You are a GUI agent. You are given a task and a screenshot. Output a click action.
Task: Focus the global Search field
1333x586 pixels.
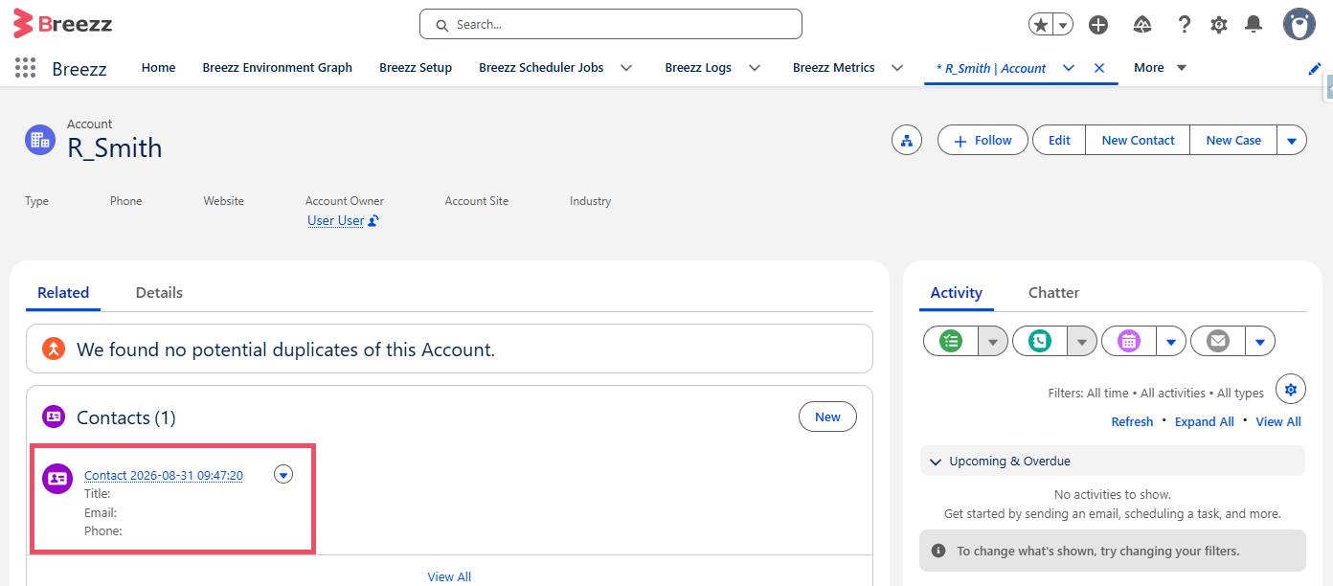(x=611, y=24)
